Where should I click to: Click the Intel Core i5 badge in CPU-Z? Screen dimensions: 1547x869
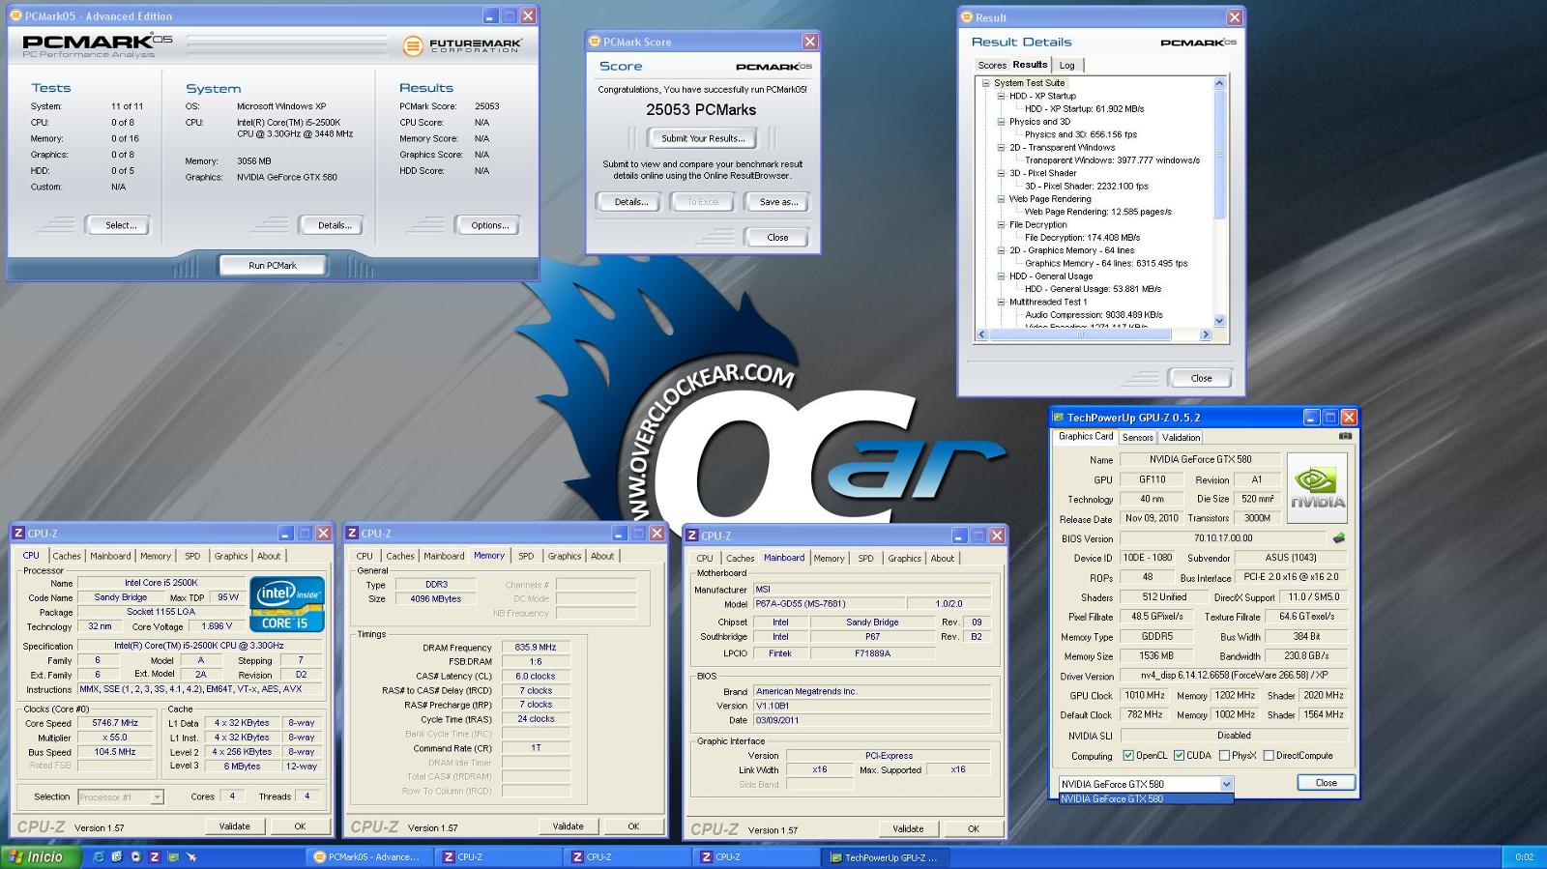click(287, 604)
